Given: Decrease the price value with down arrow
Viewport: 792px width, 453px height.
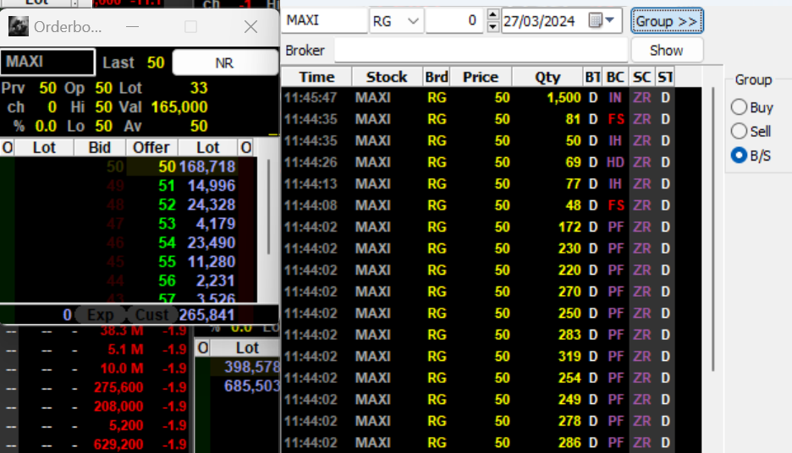Looking at the screenshot, I should 493,26.
